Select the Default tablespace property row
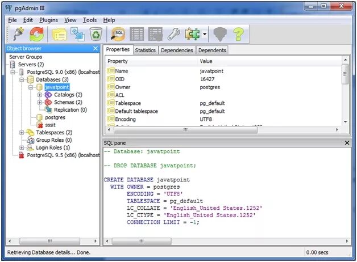Viewport: 357px width, 262px height. click(224, 111)
